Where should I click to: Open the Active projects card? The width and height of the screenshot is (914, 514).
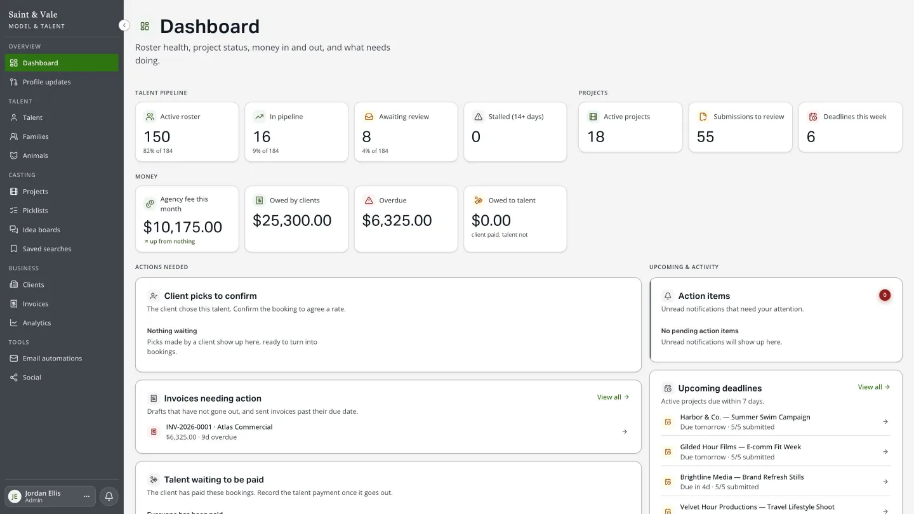coord(630,128)
